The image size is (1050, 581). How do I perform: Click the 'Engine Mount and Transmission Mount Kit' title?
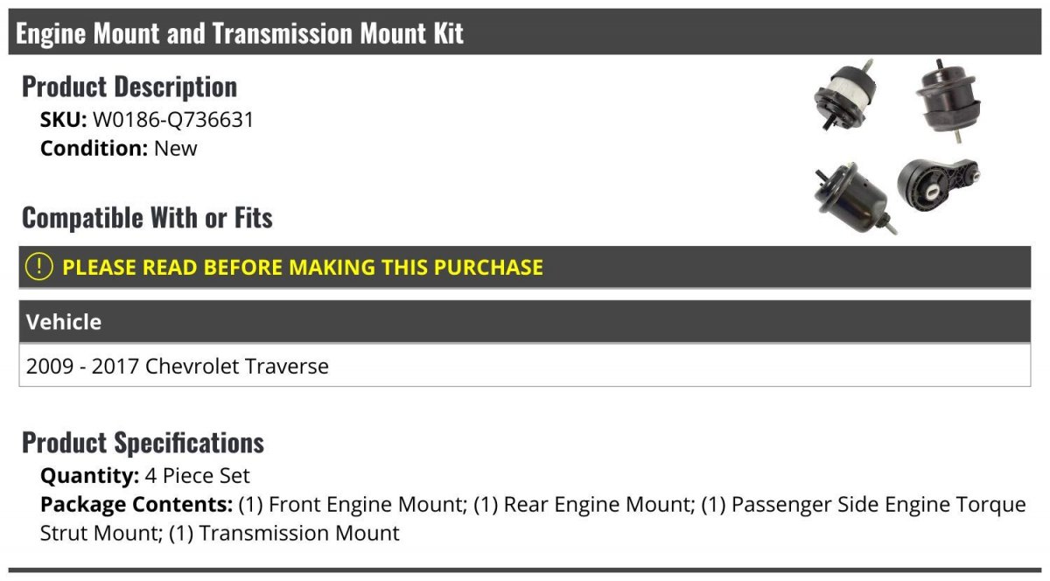coord(240,33)
